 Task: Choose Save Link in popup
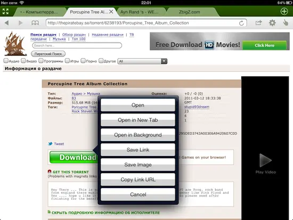pyautogui.click(x=138, y=150)
